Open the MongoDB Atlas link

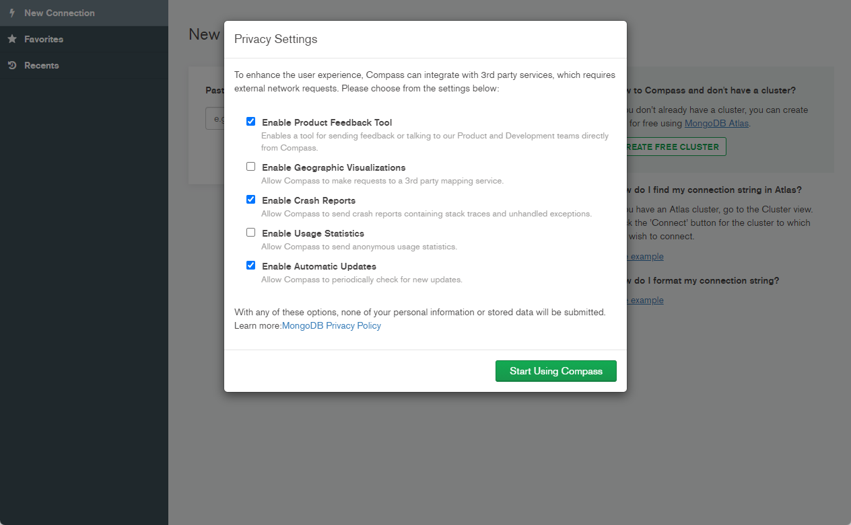tap(716, 123)
